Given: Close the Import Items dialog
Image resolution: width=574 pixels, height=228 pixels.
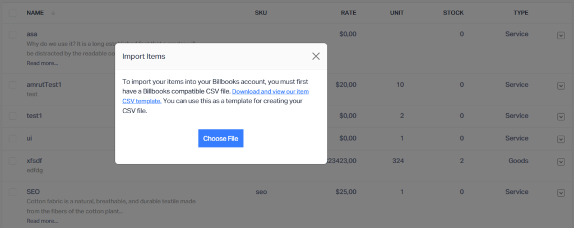Looking at the screenshot, I should (316, 56).
